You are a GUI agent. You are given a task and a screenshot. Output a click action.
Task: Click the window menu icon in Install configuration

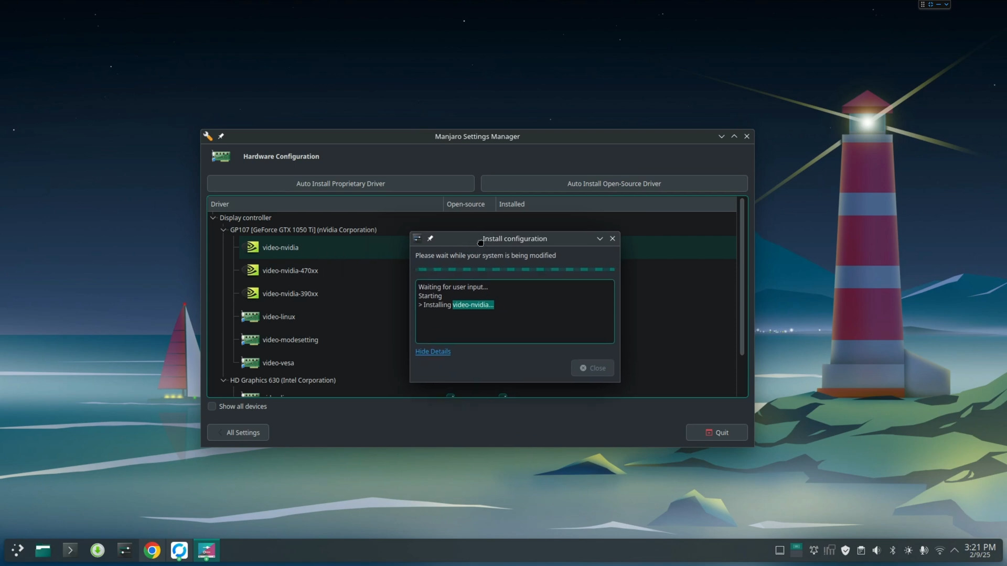417,238
